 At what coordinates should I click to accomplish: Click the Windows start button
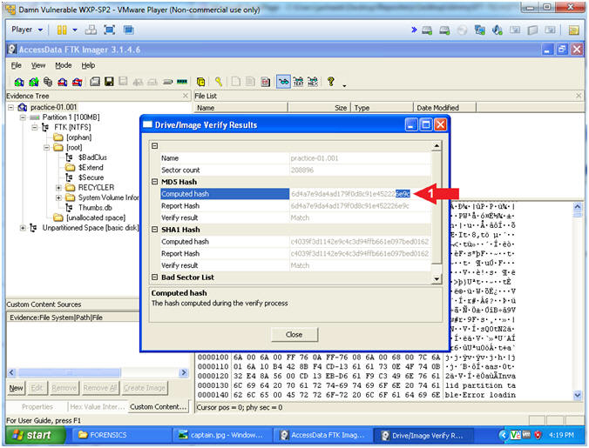coord(35,435)
